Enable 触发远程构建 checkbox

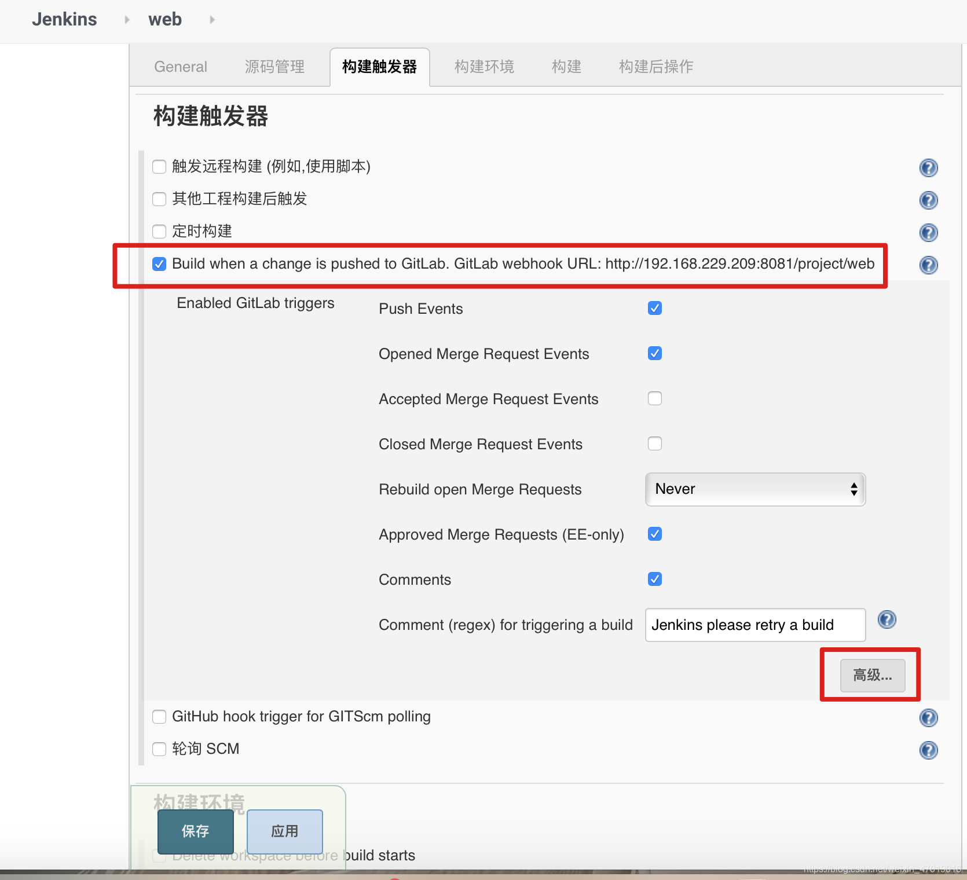pos(159,167)
